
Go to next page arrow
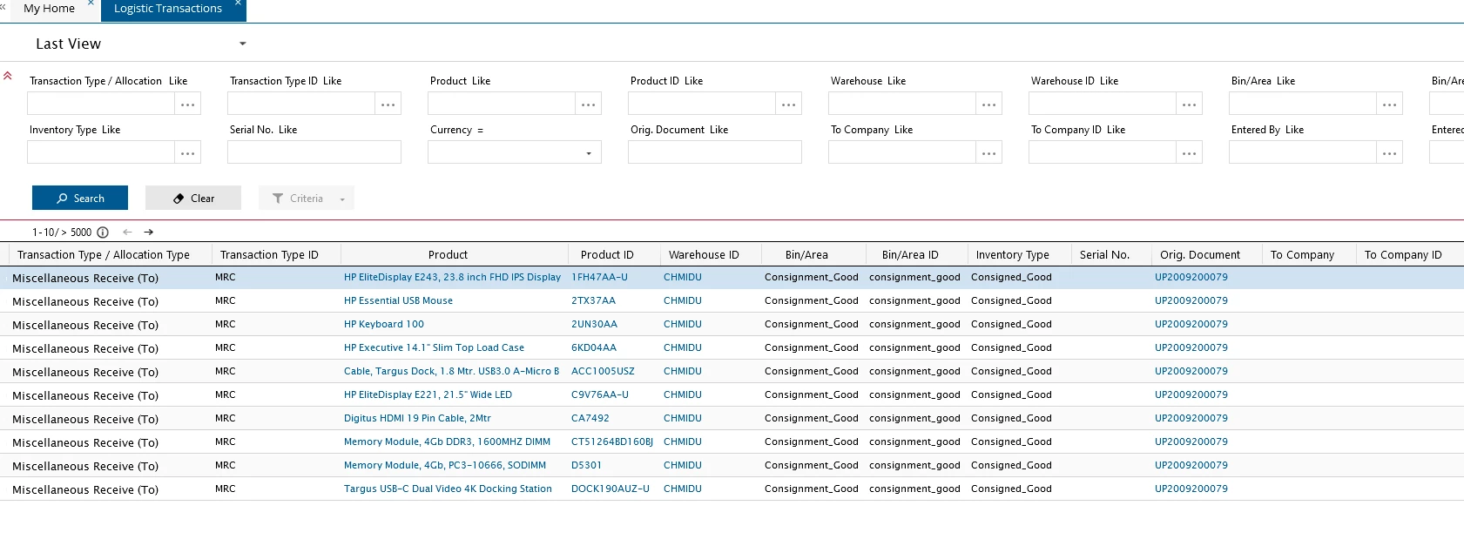[149, 232]
